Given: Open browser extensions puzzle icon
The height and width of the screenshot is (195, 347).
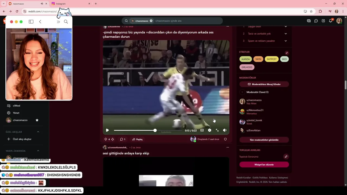Looking at the screenshot, I should 320,11.
